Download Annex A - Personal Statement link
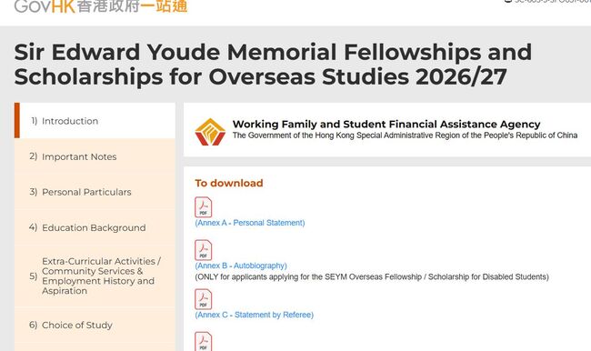This screenshot has height=351, width=591. click(x=250, y=223)
